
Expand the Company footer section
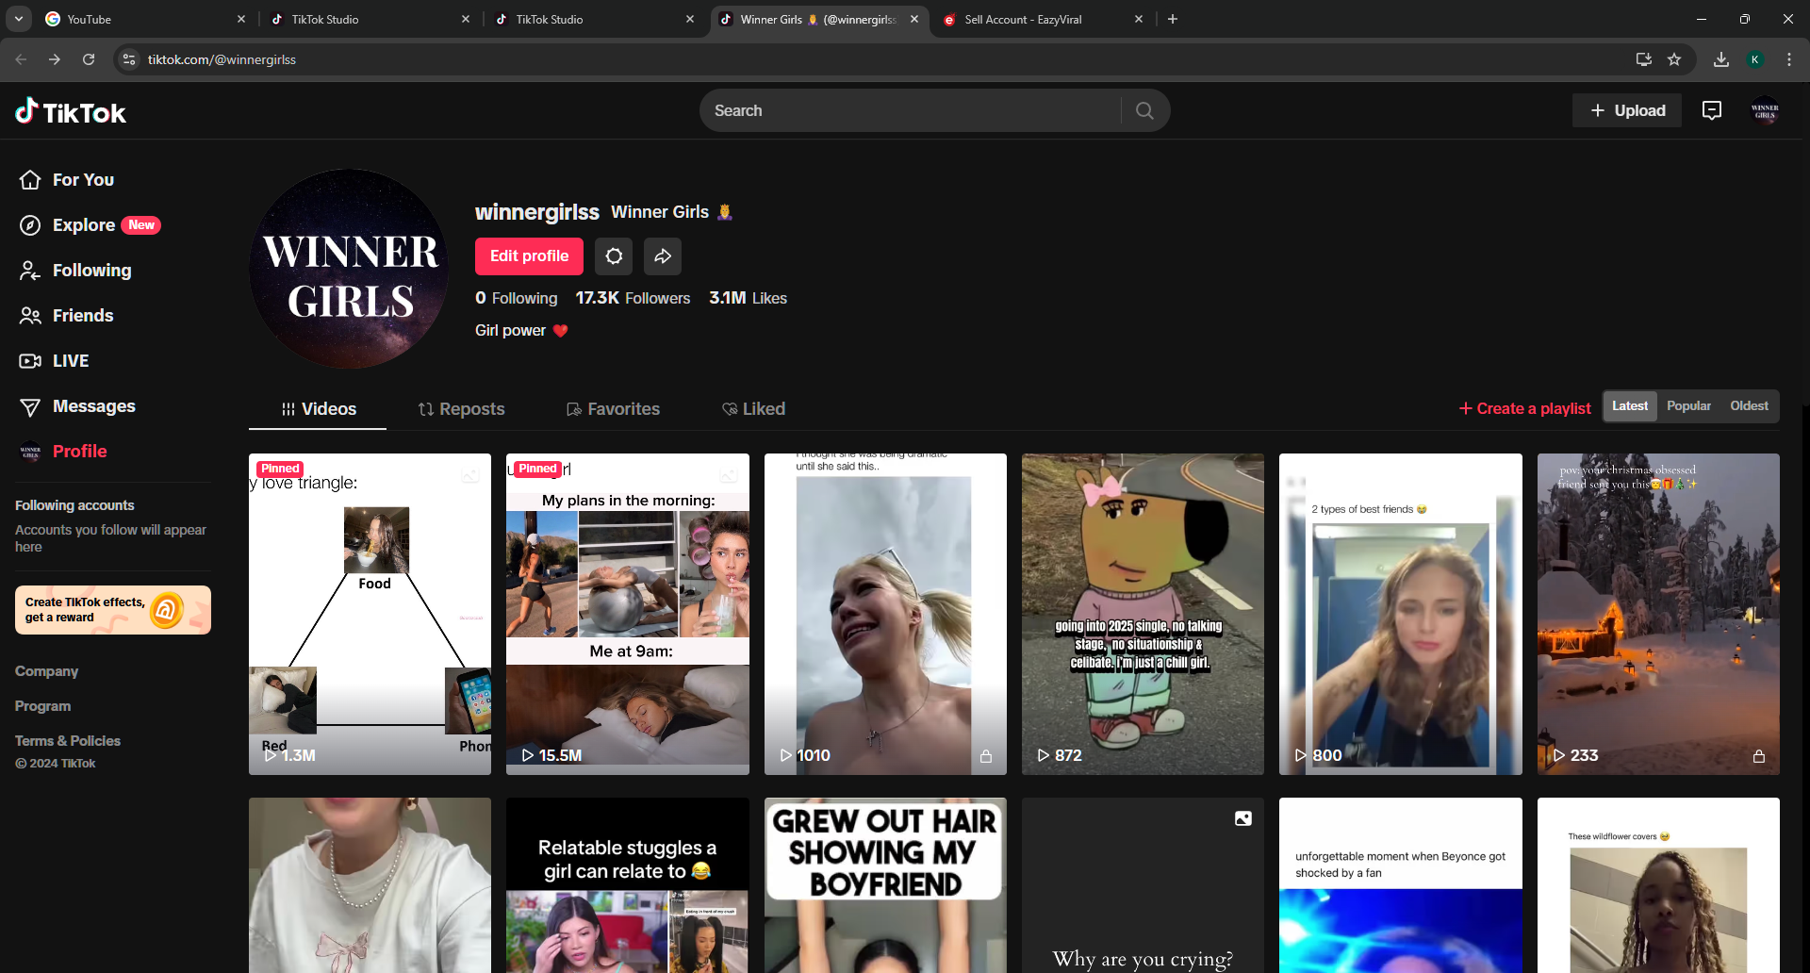tap(46, 671)
